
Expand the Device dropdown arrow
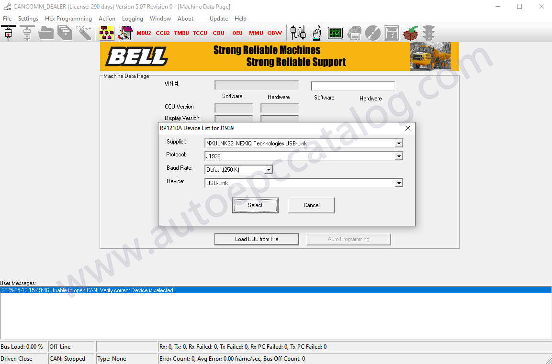tap(398, 183)
